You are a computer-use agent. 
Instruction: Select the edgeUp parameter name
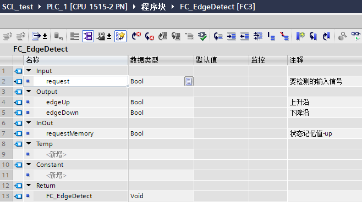[x=58, y=102]
